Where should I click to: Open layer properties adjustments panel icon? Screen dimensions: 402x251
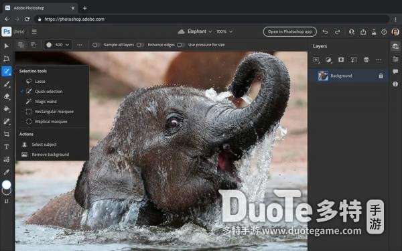(x=395, y=59)
